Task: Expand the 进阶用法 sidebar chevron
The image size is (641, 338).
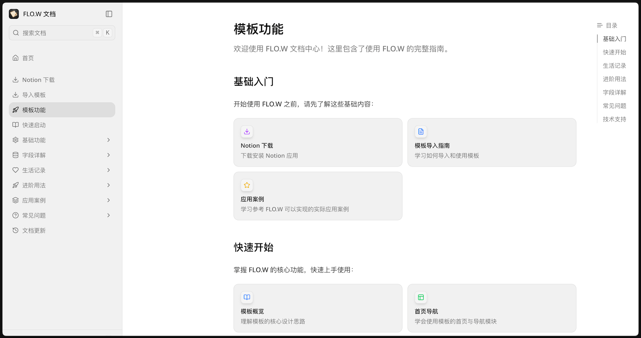Action: coord(109,185)
